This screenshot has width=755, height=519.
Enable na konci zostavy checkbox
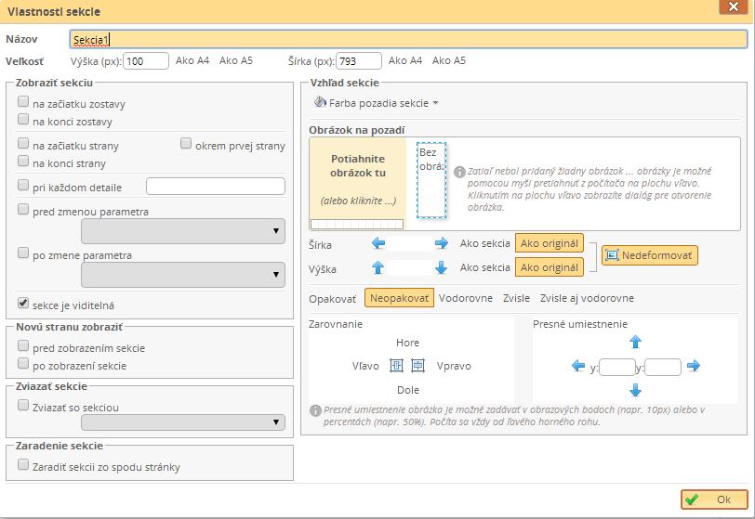(x=23, y=119)
